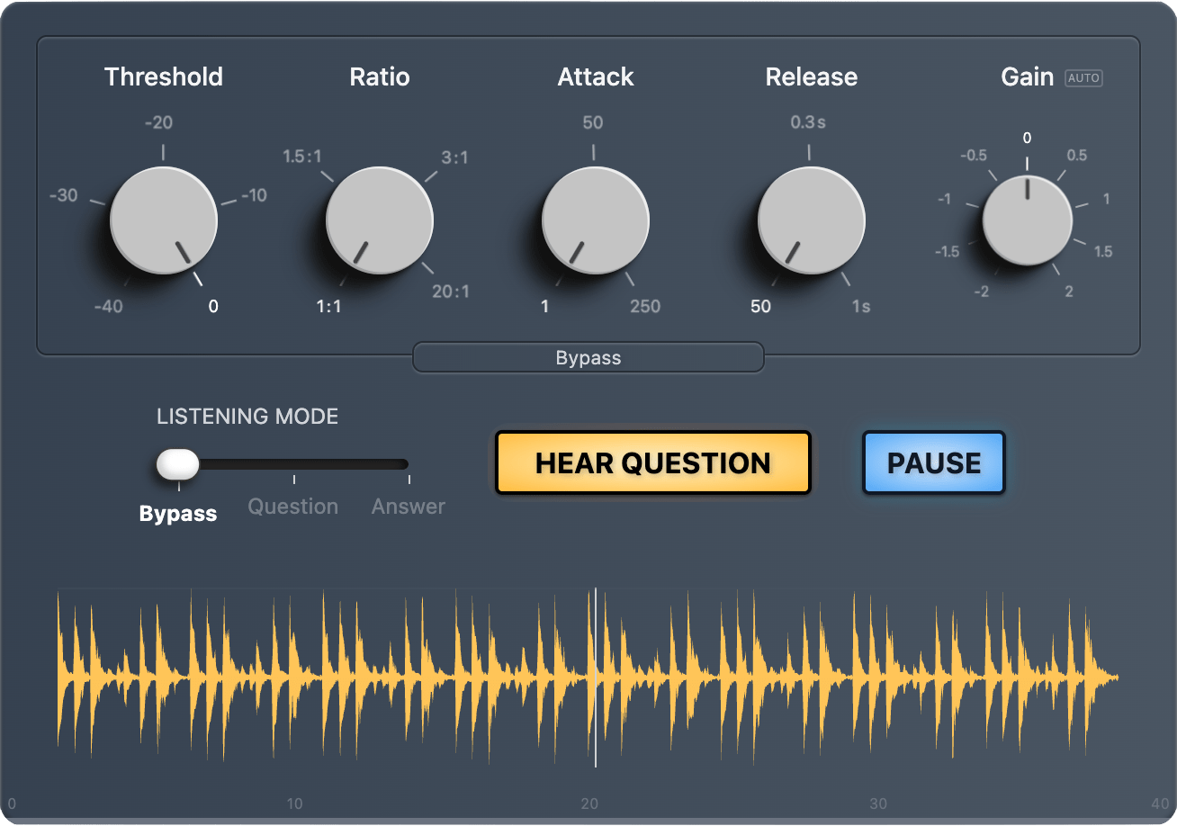Set Threshold to the -40 mark

click(x=108, y=306)
